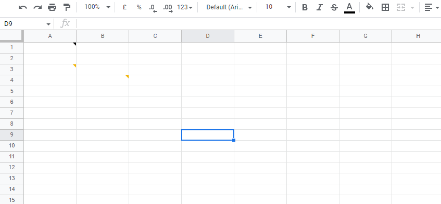Select row 2 header
The height and width of the screenshot is (204, 441).
(x=12, y=59)
